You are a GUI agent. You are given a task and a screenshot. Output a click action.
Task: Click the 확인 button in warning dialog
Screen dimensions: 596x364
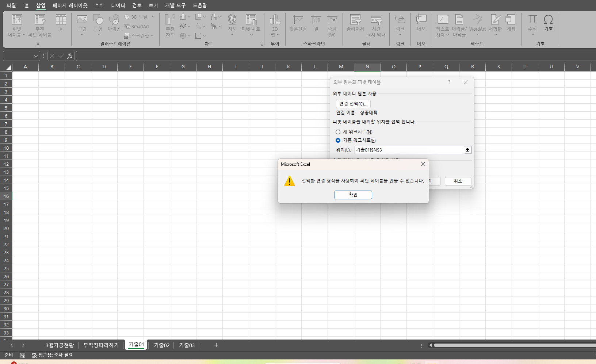pos(353,195)
